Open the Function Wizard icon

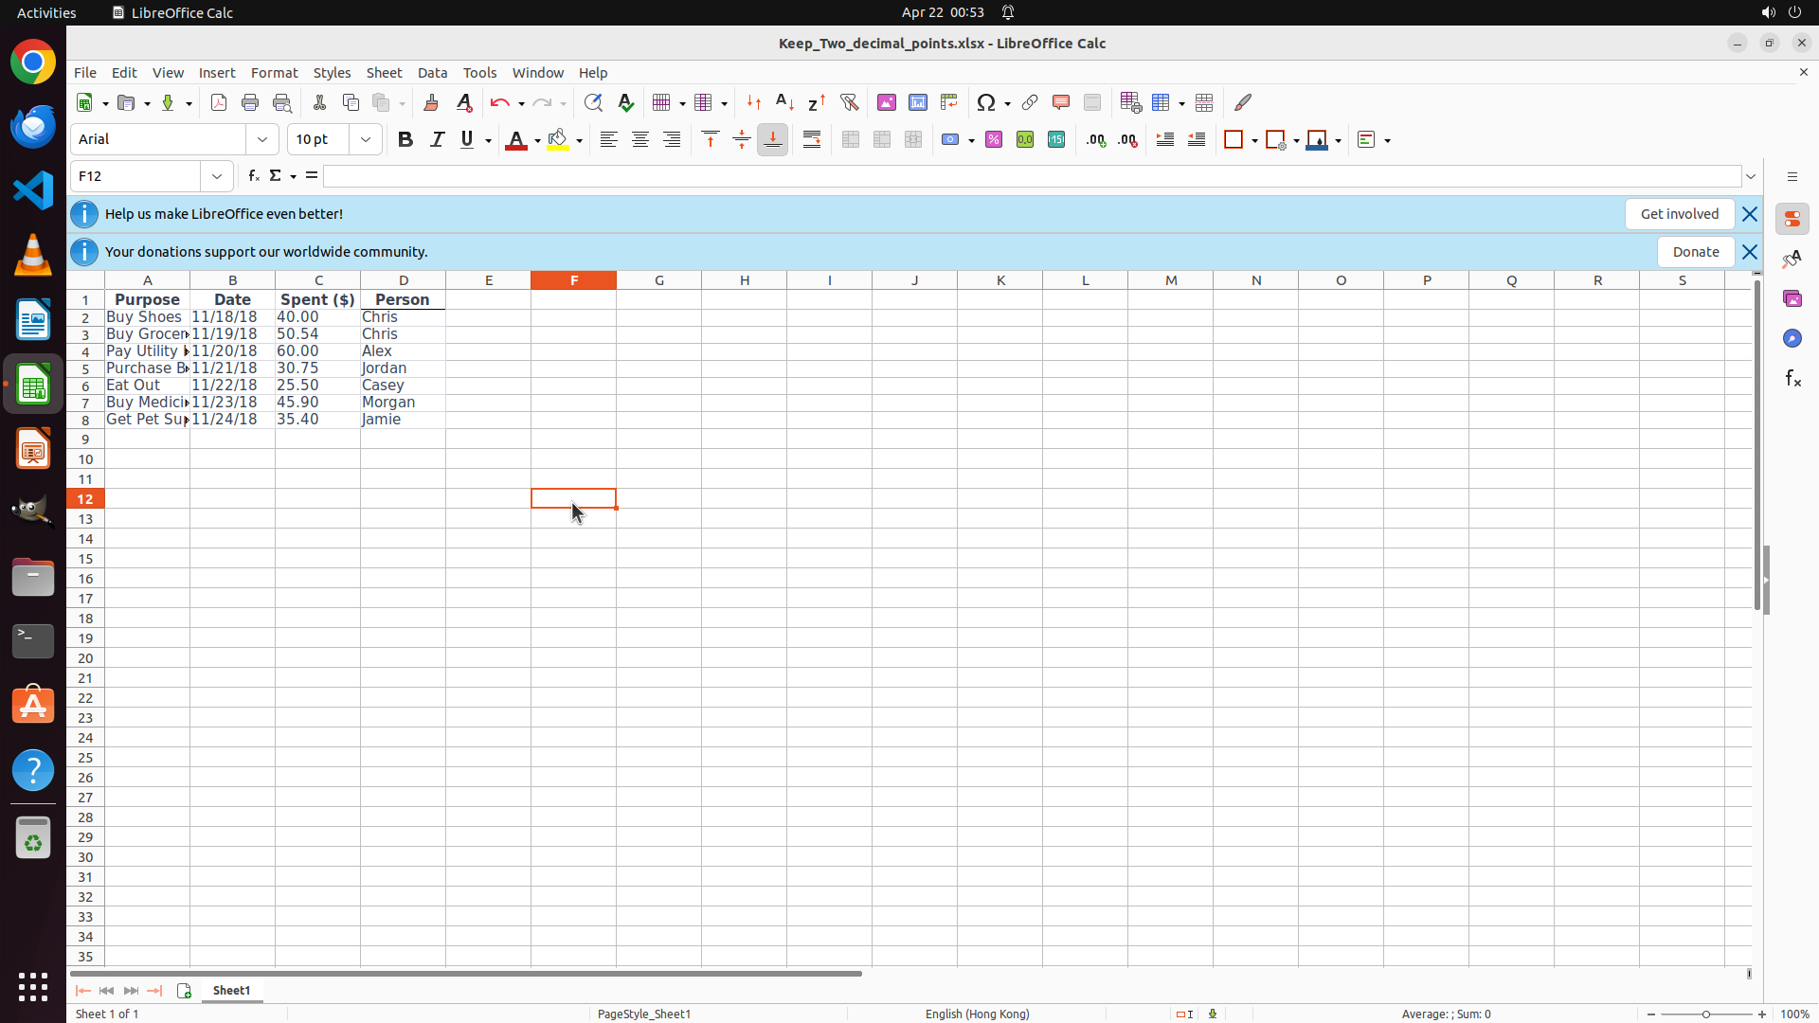(x=253, y=176)
